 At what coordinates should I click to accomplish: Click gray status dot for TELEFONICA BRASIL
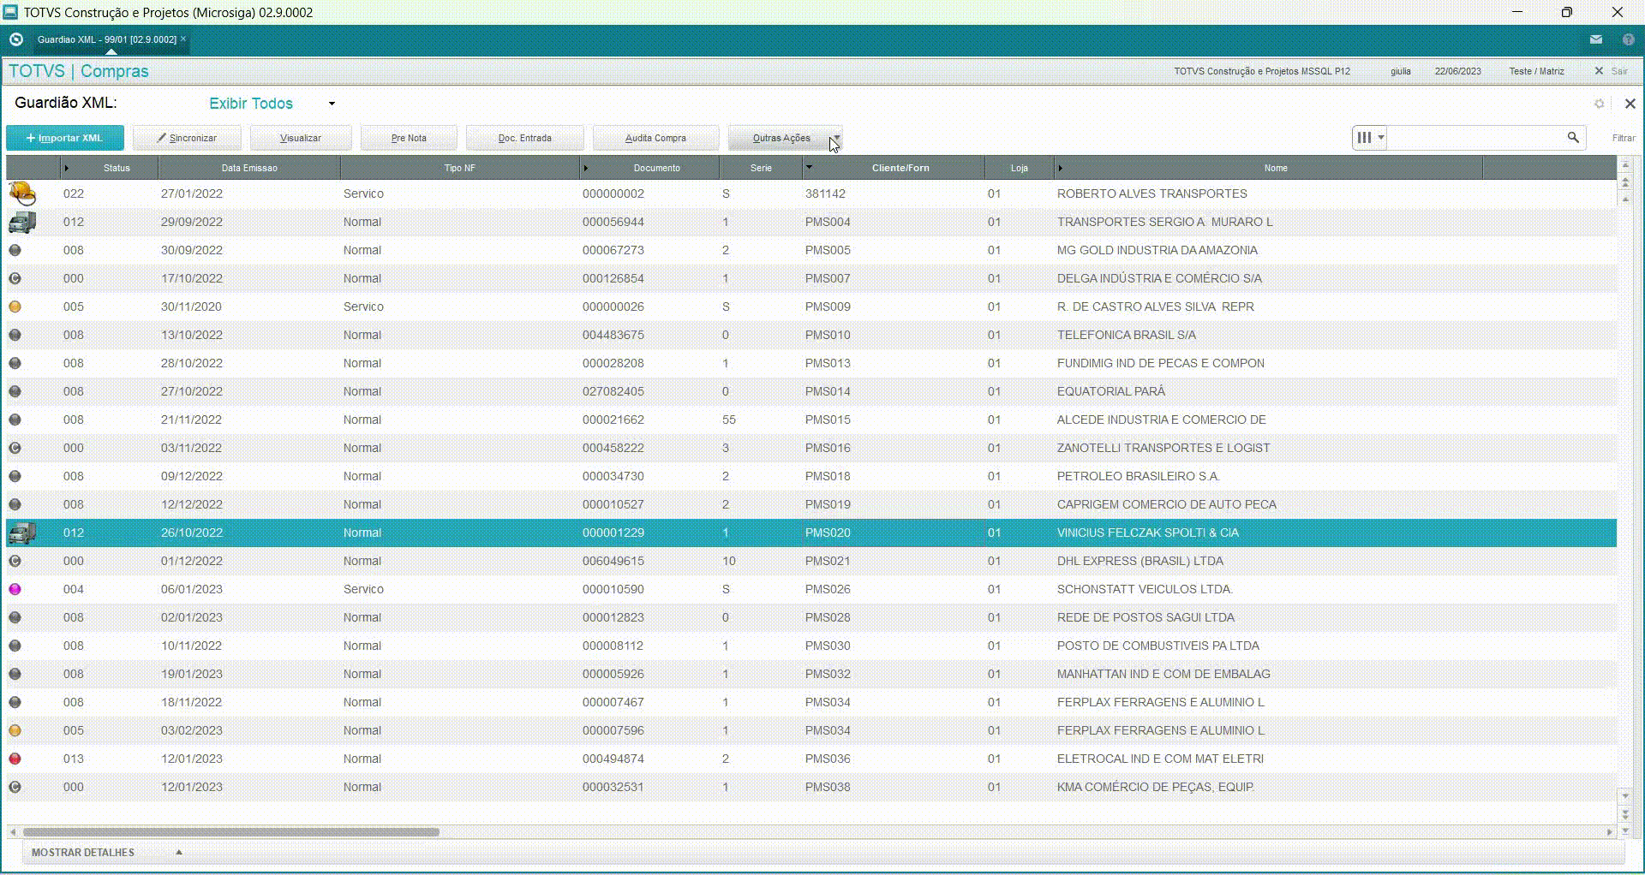click(x=15, y=335)
